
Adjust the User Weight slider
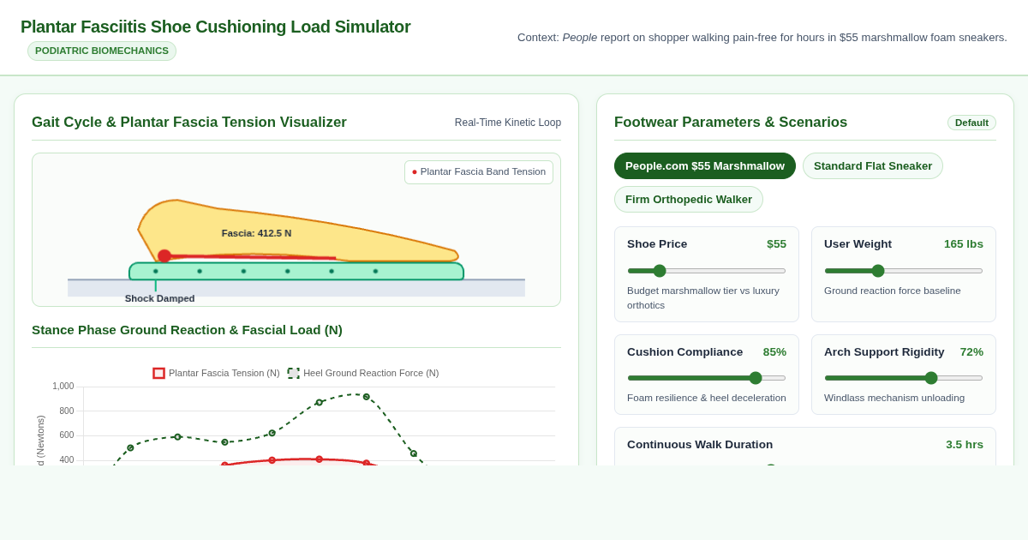pos(904,271)
